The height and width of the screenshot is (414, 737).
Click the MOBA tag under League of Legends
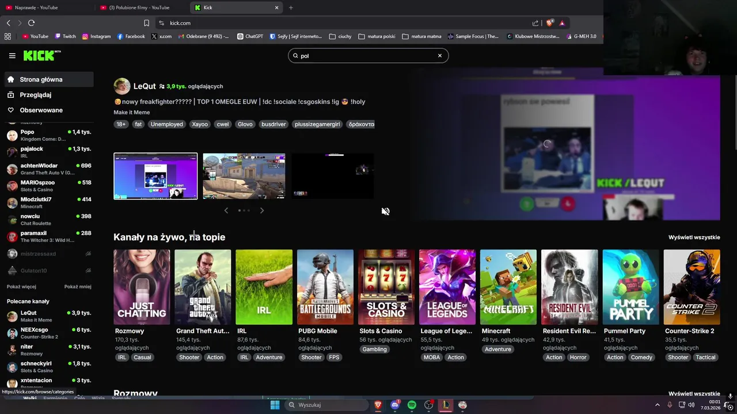[x=432, y=357]
